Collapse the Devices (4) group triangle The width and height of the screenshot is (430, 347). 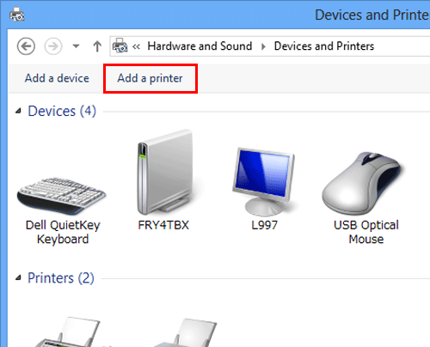(19, 111)
